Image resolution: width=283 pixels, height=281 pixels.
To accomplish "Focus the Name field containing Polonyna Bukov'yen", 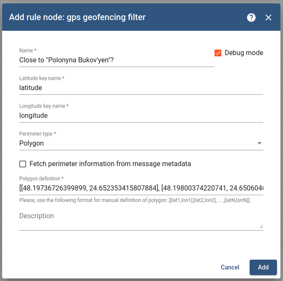I will click(x=116, y=60).
